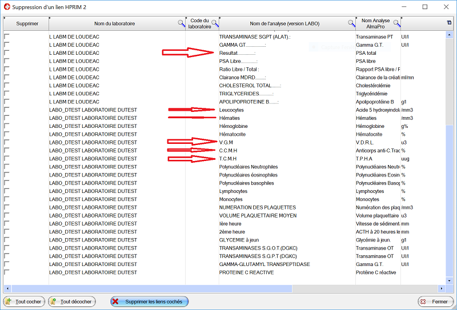Select checkbox for PROTEINE C REACTIVE row
Screen dimensions: 457x310
[7, 272]
